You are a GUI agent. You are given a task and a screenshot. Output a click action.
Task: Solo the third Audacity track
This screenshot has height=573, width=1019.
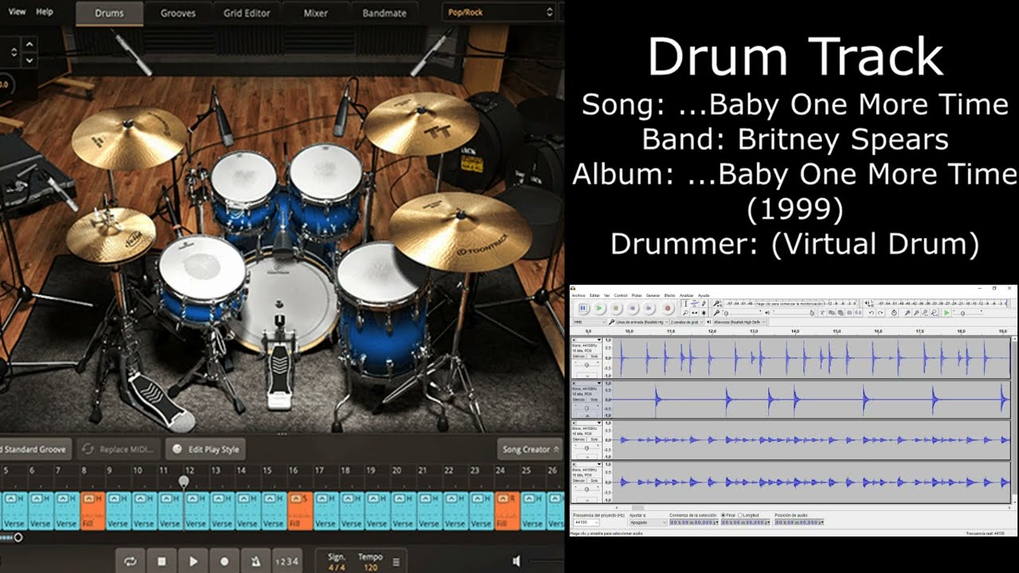point(594,439)
